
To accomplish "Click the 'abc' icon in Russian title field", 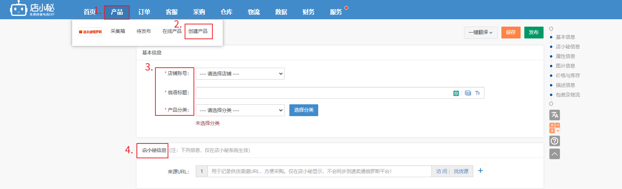I will click(x=468, y=93).
